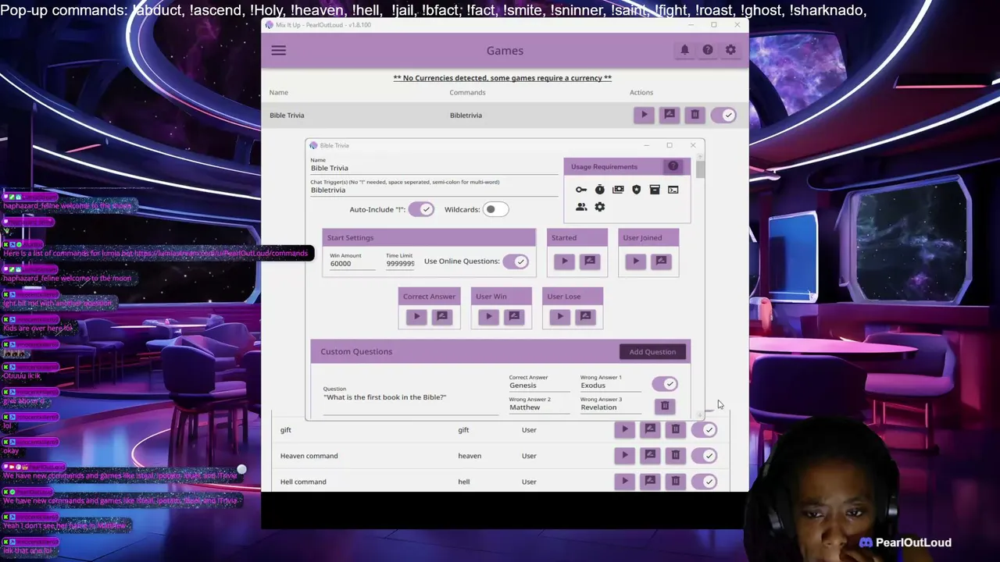Click Wrong Answer 3 field "Revelation"
Viewport: 1000px width, 562px height.
610,407
